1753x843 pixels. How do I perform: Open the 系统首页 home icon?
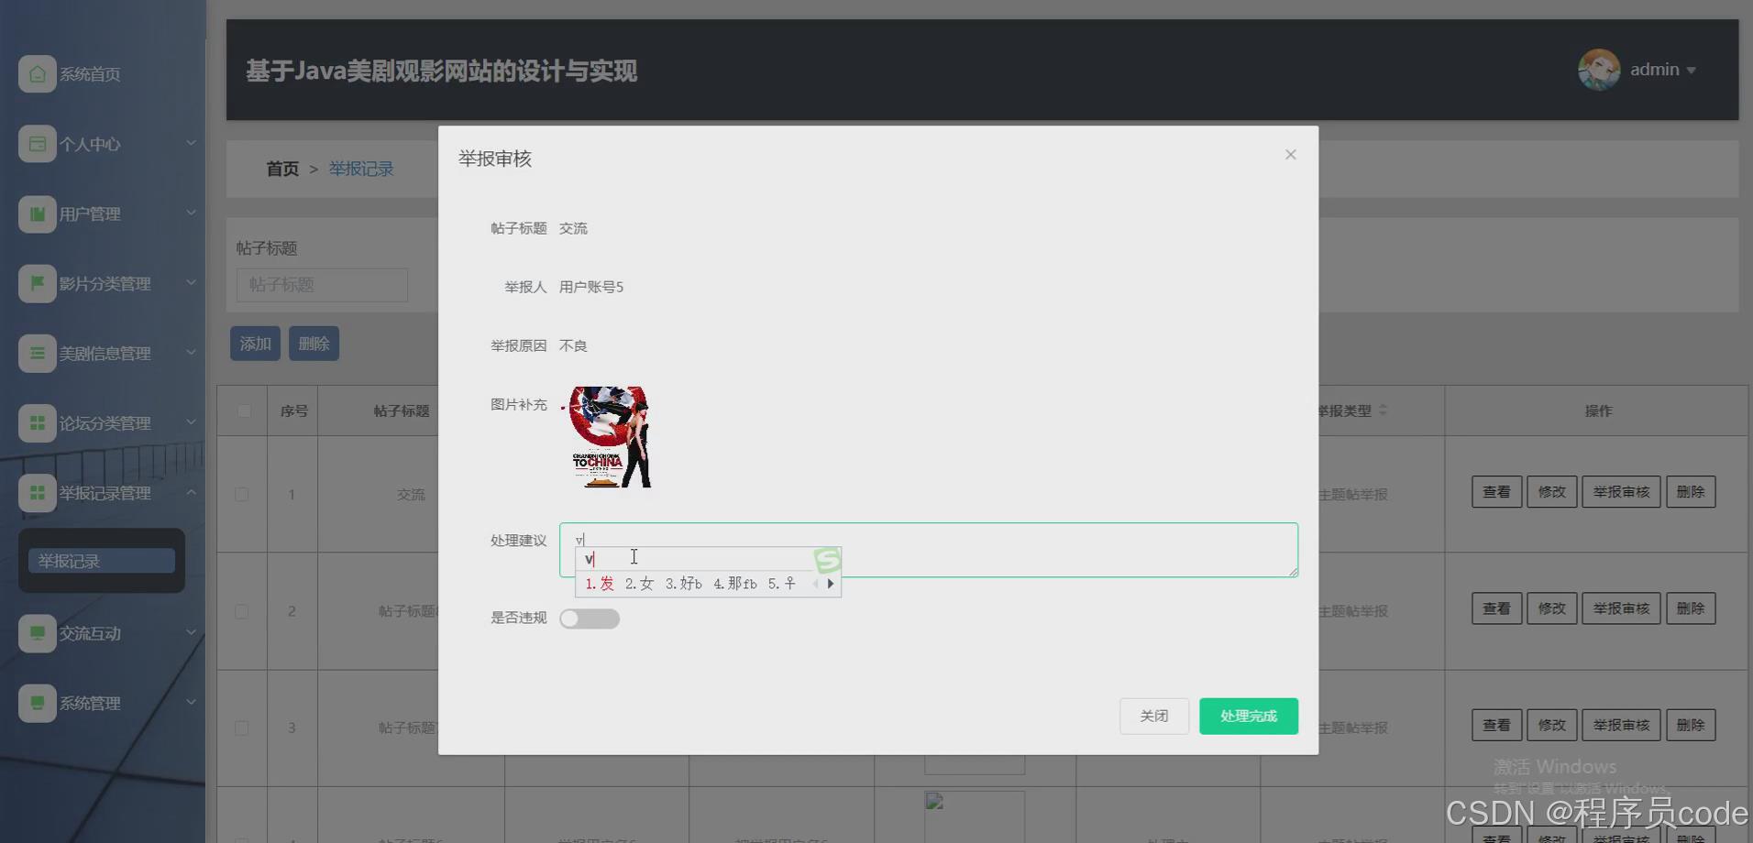point(37,73)
